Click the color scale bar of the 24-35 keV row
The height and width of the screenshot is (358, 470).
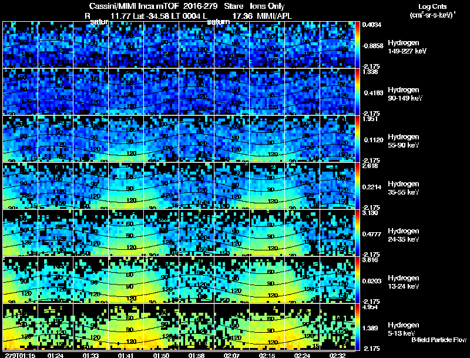tap(358, 233)
